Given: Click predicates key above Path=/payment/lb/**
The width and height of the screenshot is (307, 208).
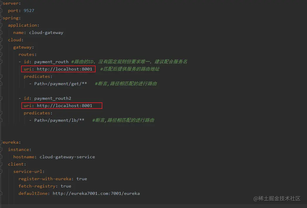Looking at the screenshot, I should (x=37, y=113).
